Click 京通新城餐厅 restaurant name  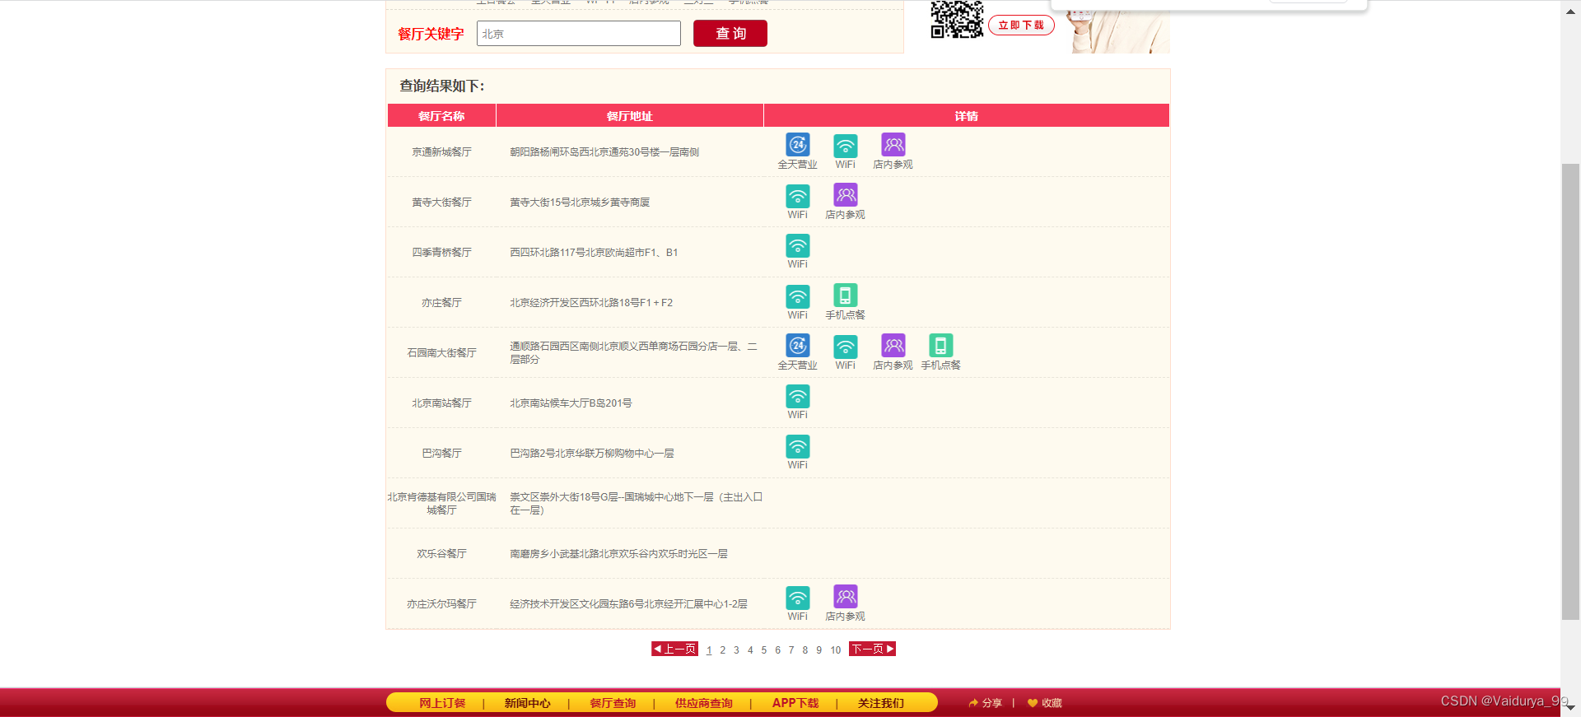tap(441, 152)
